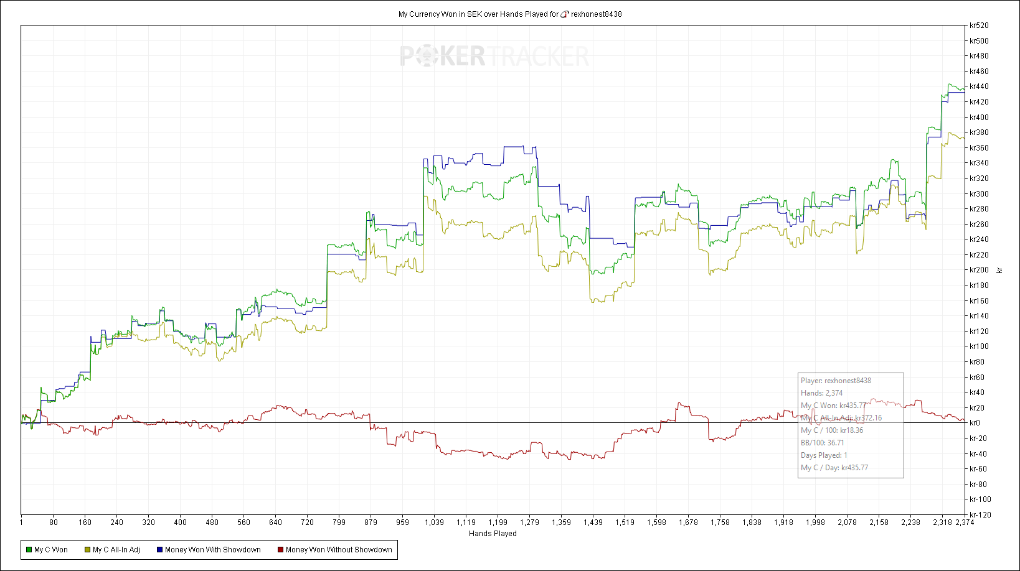Image resolution: width=1020 pixels, height=571 pixels.
Task: Click the x-axis label 2,374
Action: coord(965,522)
